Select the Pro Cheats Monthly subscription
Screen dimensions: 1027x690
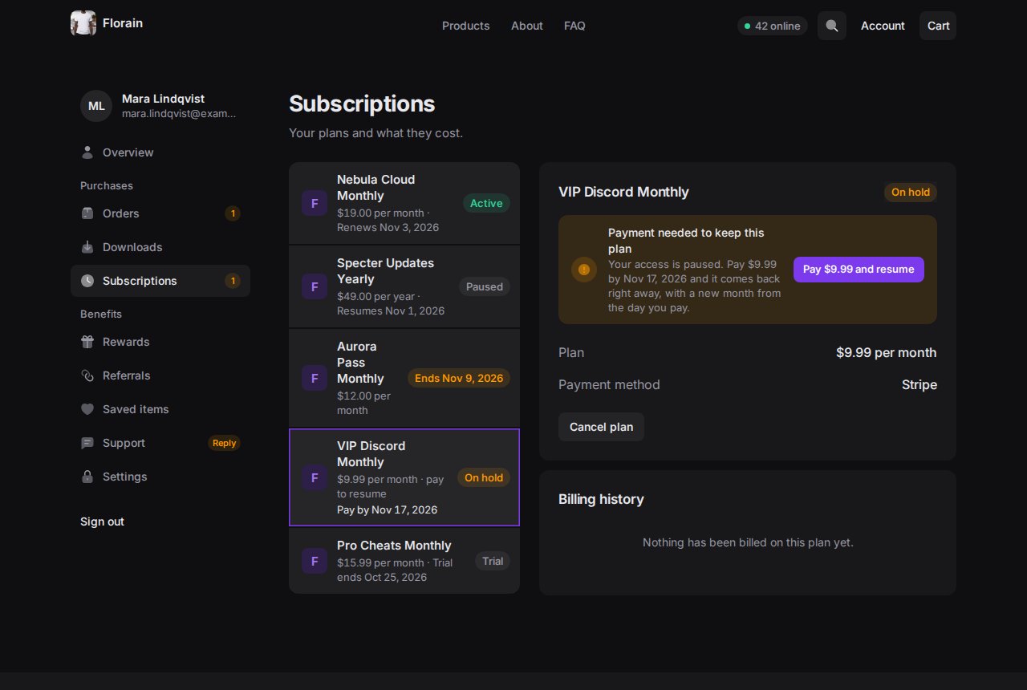pyautogui.click(x=404, y=561)
